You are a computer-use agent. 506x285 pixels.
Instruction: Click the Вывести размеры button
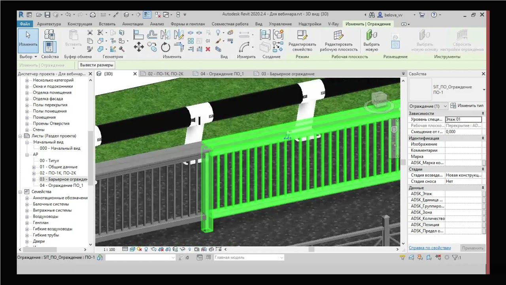(x=96, y=65)
